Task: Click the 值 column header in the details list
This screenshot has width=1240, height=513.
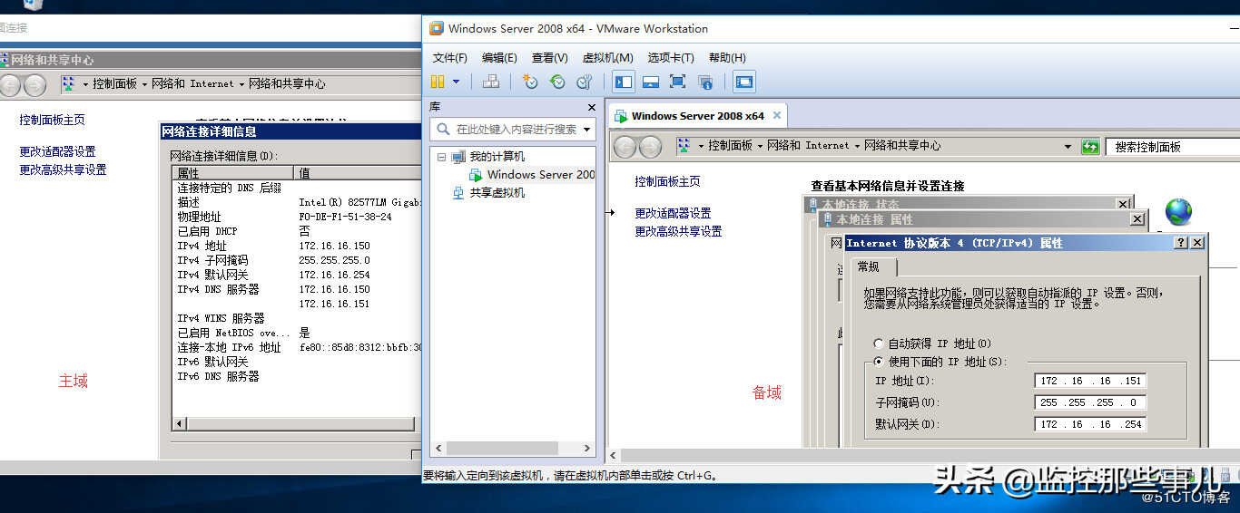Action: point(359,172)
